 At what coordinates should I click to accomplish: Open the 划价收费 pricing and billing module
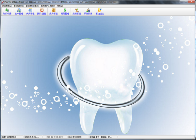point(7,12)
